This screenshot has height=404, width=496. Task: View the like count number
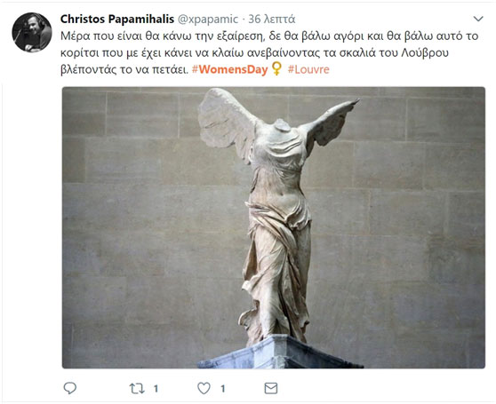tap(223, 389)
